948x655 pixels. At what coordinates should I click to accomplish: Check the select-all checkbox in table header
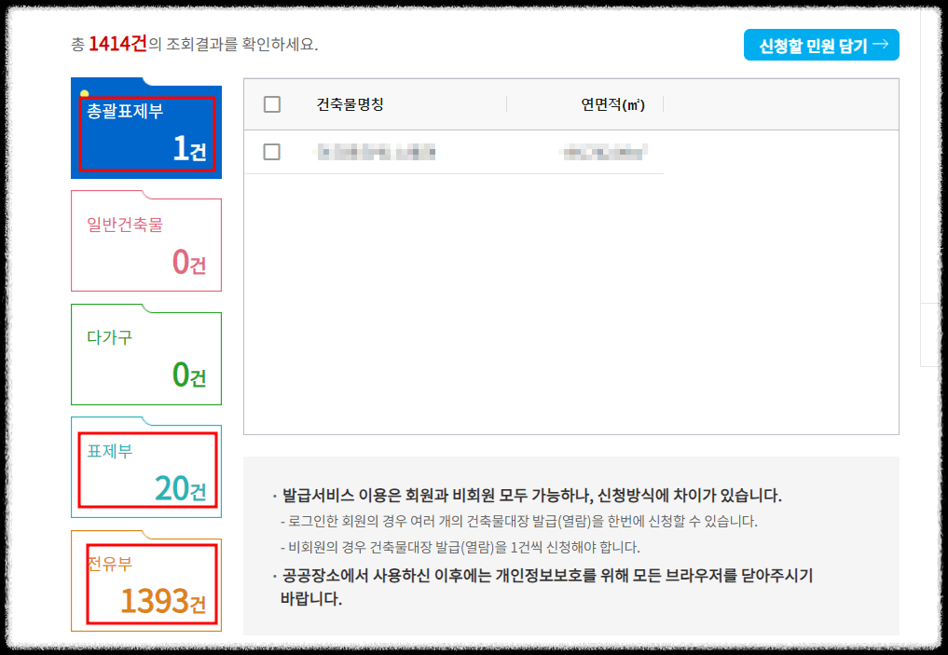click(x=272, y=103)
